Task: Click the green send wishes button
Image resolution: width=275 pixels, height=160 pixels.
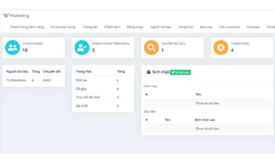Action: [x=180, y=72]
